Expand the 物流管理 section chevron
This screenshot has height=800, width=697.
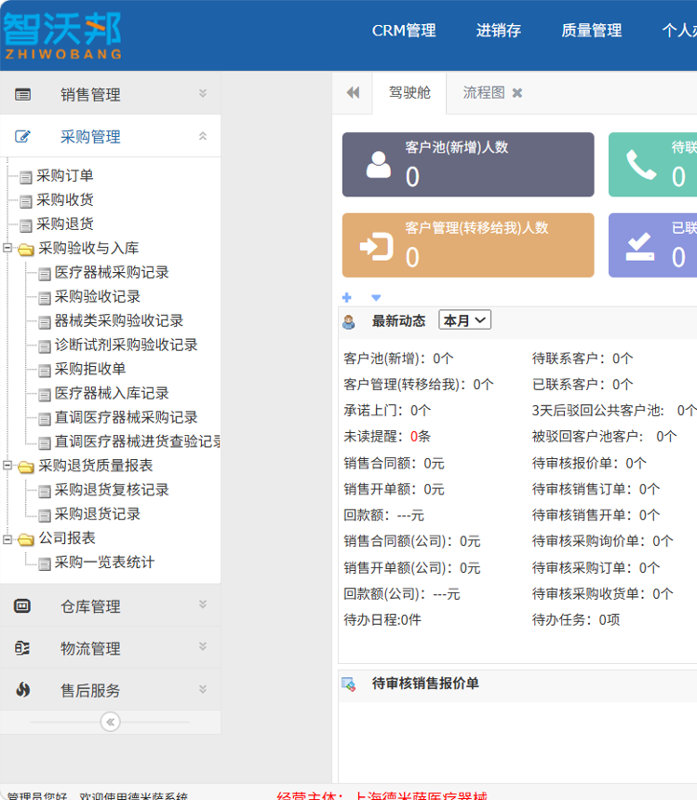point(203,646)
